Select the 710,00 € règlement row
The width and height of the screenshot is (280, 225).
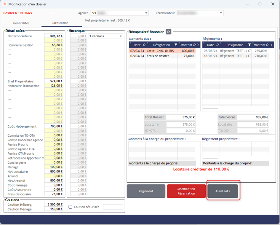236,56
